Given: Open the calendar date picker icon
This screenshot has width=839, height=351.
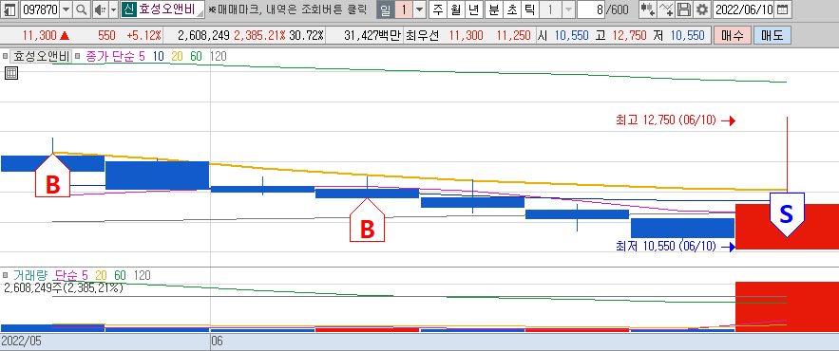Looking at the screenshot, I should pyautogui.click(x=782, y=9).
